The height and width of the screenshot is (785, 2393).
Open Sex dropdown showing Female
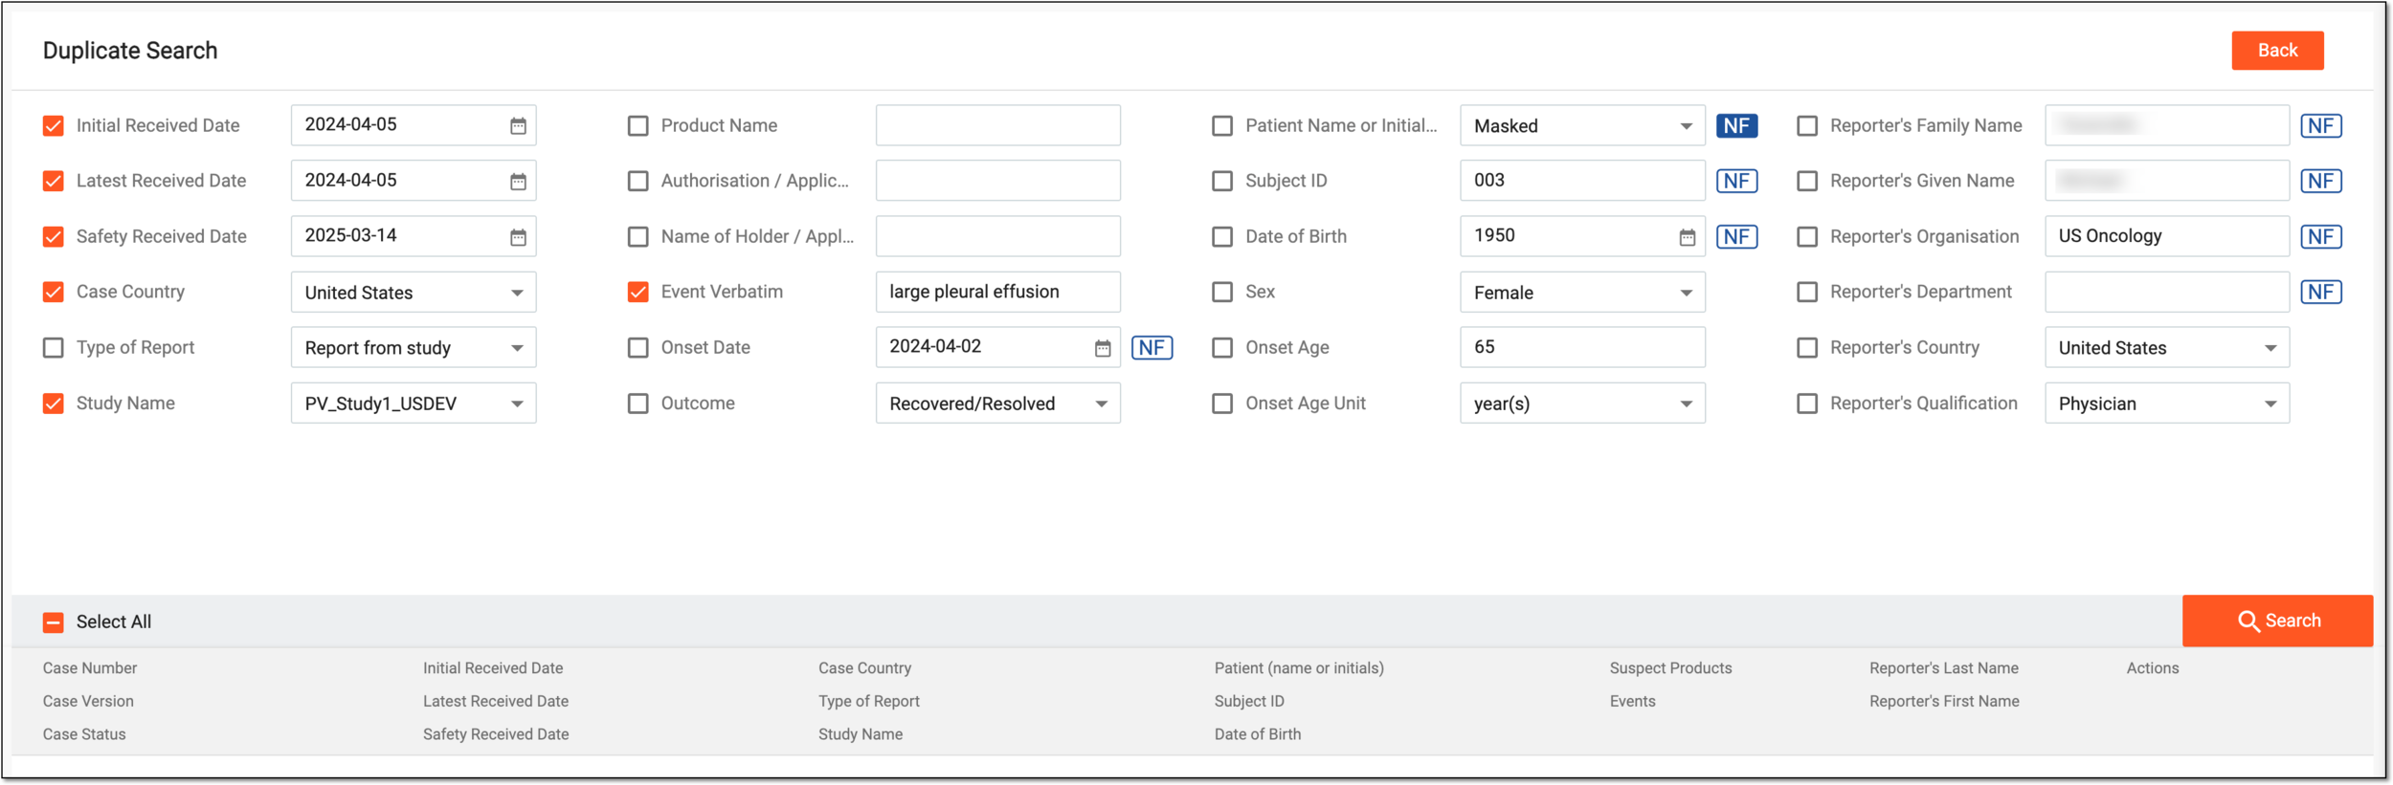[x=1582, y=292]
